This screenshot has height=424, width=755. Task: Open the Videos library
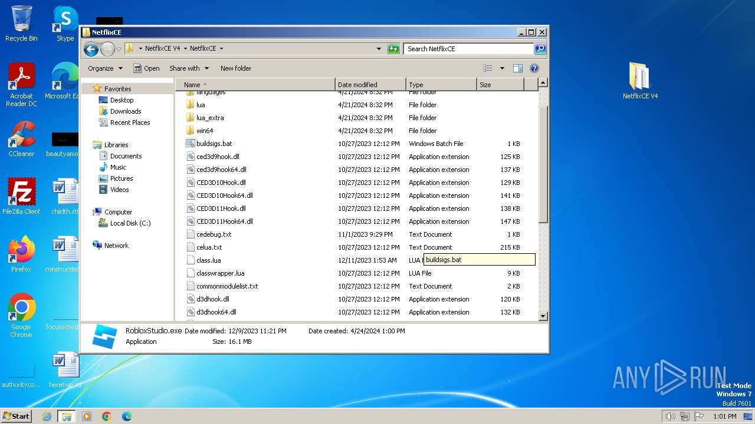pyautogui.click(x=119, y=190)
